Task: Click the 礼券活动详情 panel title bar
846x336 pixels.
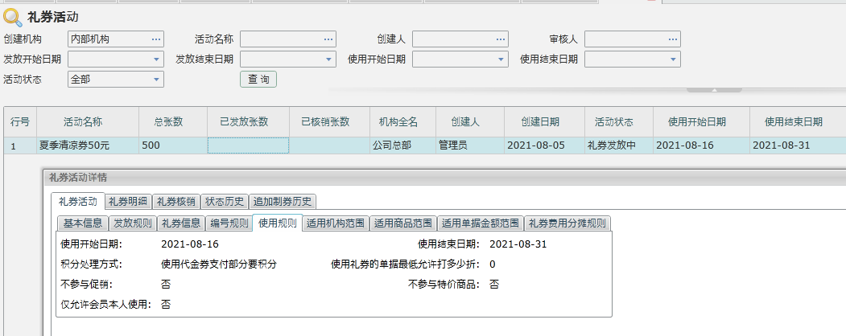Action: (x=444, y=178)
